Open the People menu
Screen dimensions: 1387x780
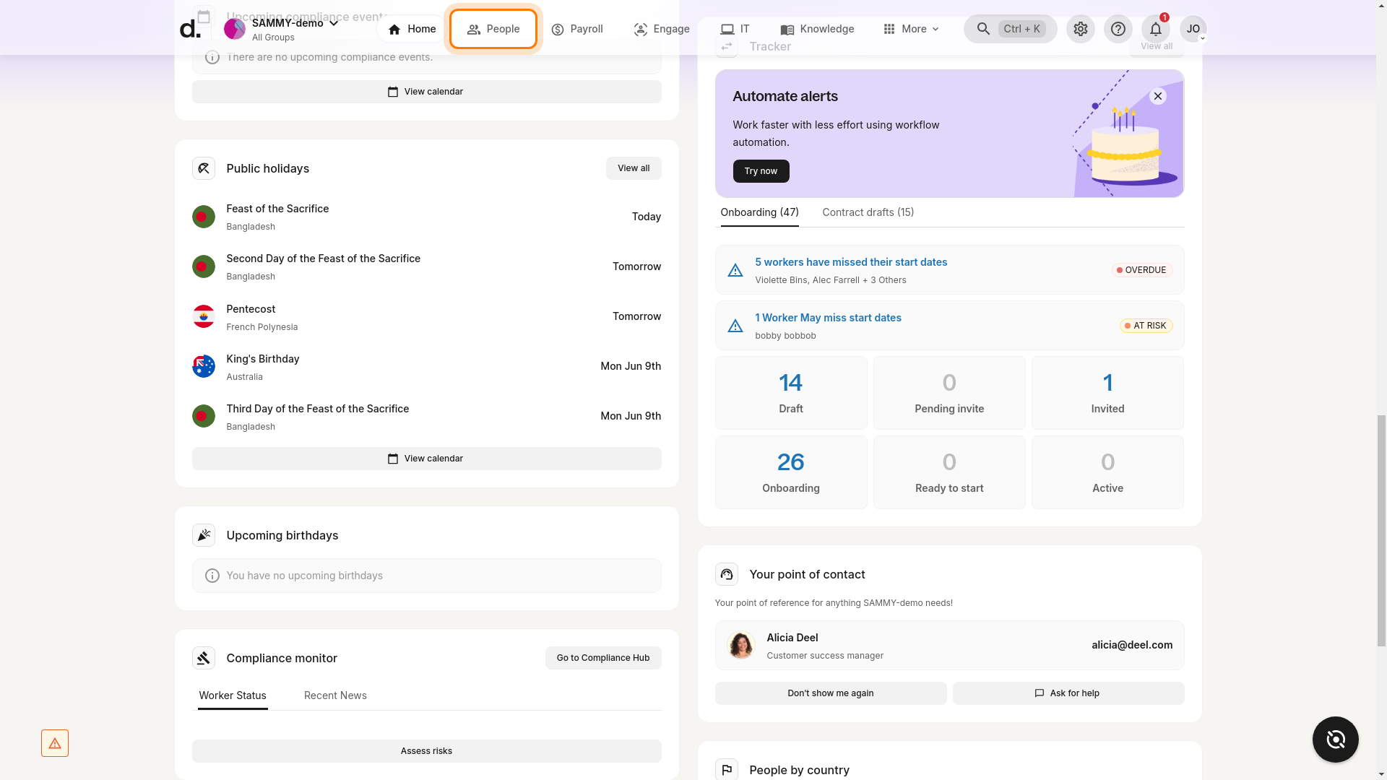tap(493, 29)
